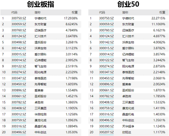Select code 300142.SZ in 创业板指 table
Image resolution: width=169 pixels, height=136 pixels.
coord(19,48)
